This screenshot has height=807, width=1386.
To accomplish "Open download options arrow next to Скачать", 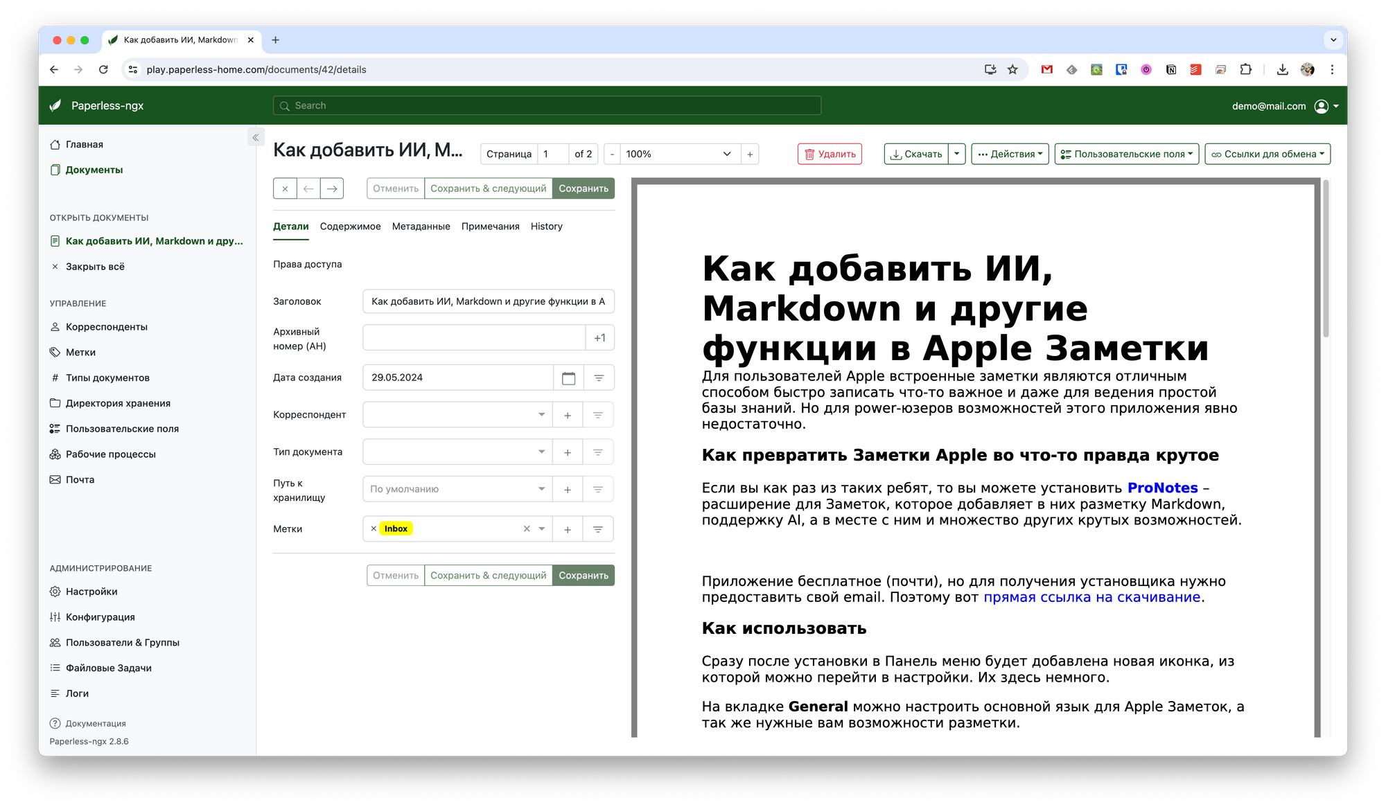I will click(x=956, y=154).
